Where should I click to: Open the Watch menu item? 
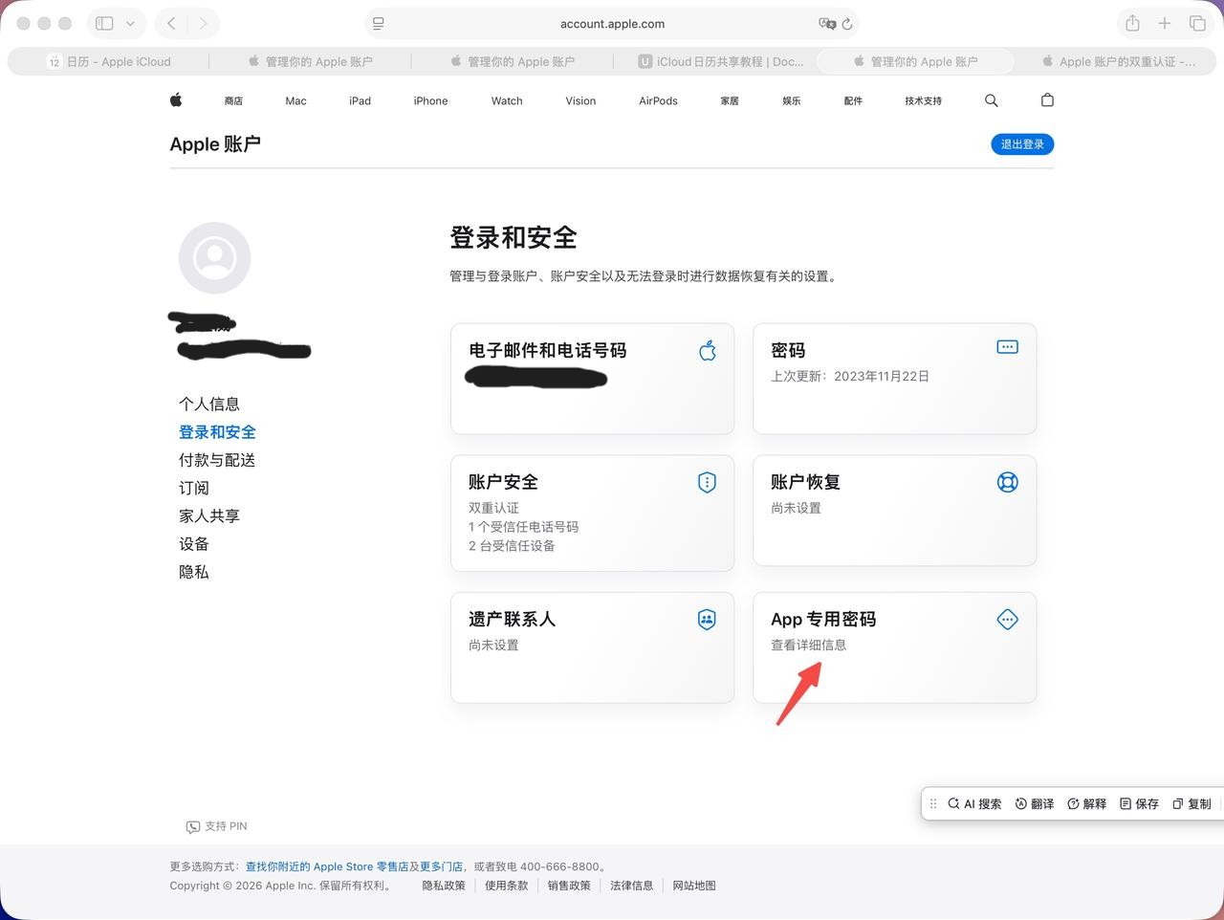507,100
